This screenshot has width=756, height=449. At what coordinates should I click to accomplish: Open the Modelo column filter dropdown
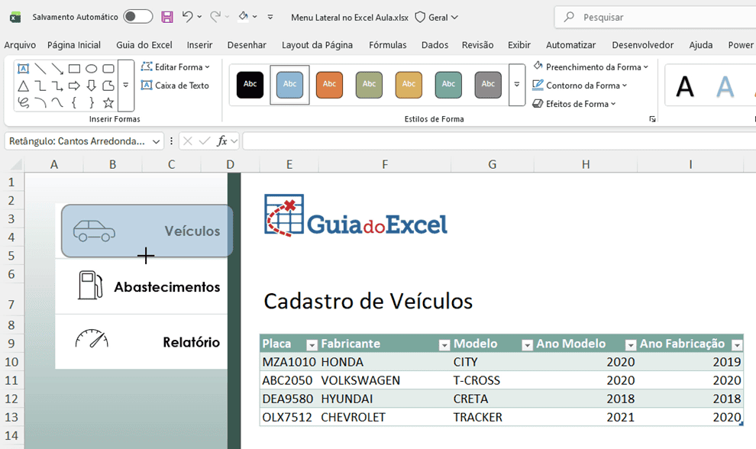pos(527,345)
